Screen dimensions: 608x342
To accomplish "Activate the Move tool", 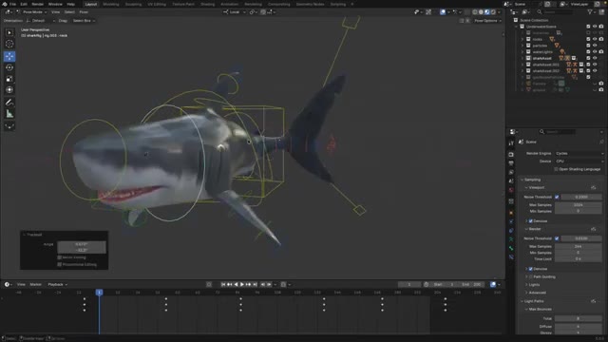I will 9,57.
